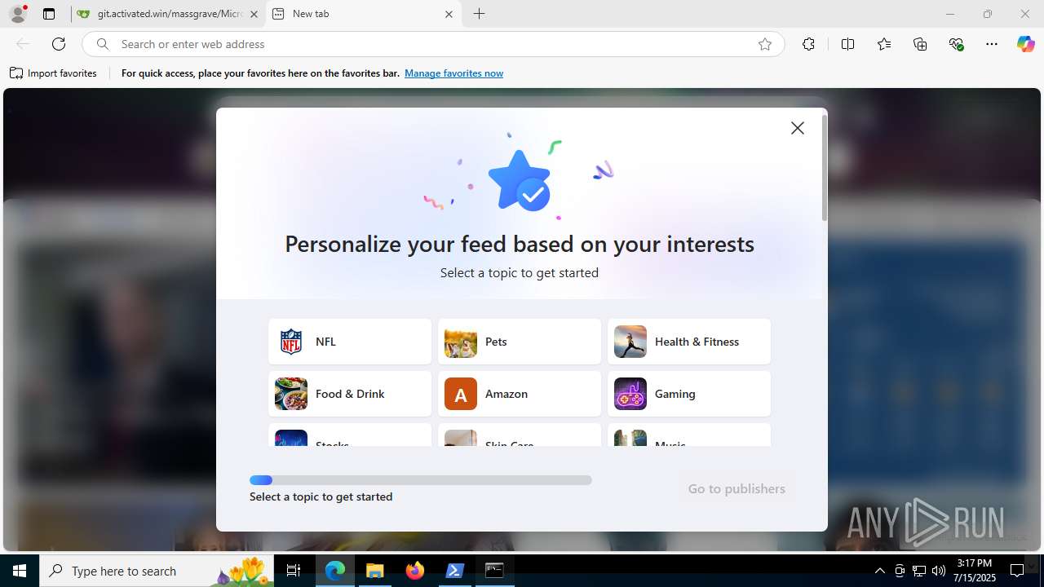This screenshot has height=587, width=1044.
Task: Open the tab actions menu icon
Action: click(49, 14)
